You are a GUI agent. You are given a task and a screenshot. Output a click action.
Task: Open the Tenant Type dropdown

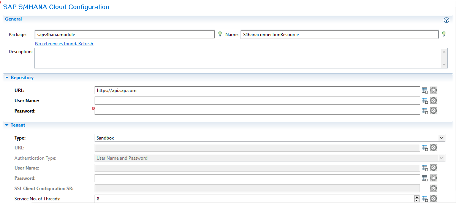(442, 138)
